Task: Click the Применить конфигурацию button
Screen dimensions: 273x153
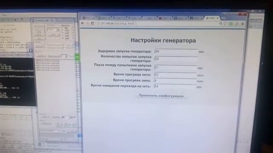Action: click(161, 96)
